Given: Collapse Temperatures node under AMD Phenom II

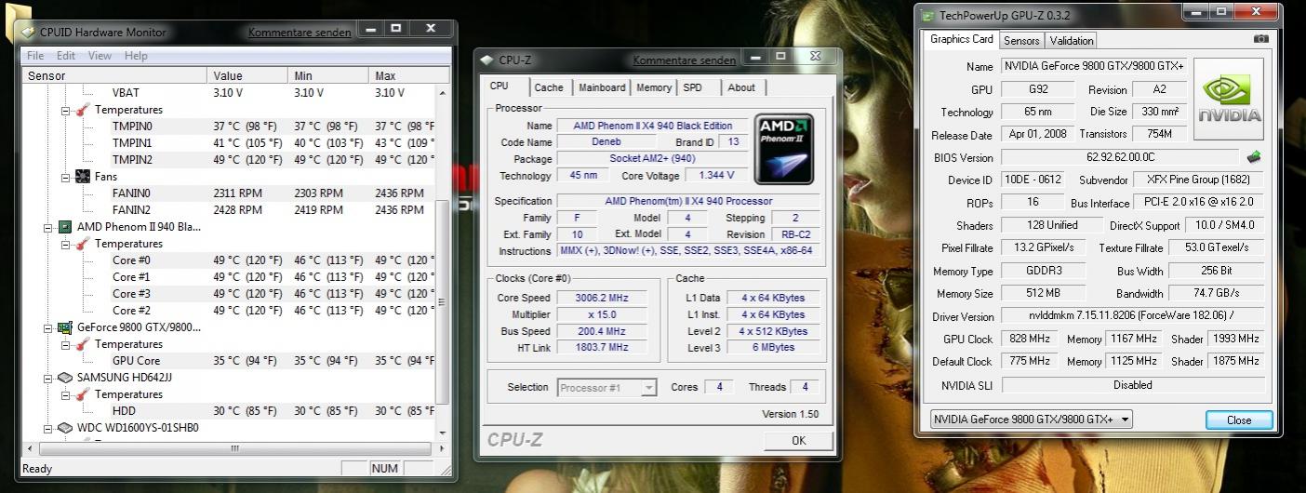Looking at the screenshot, I should [x=67, y=244].
